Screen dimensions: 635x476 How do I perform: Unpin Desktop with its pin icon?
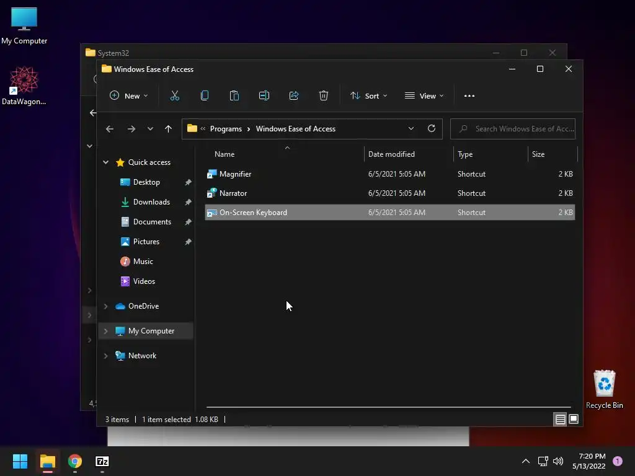[x=189, y=182]
